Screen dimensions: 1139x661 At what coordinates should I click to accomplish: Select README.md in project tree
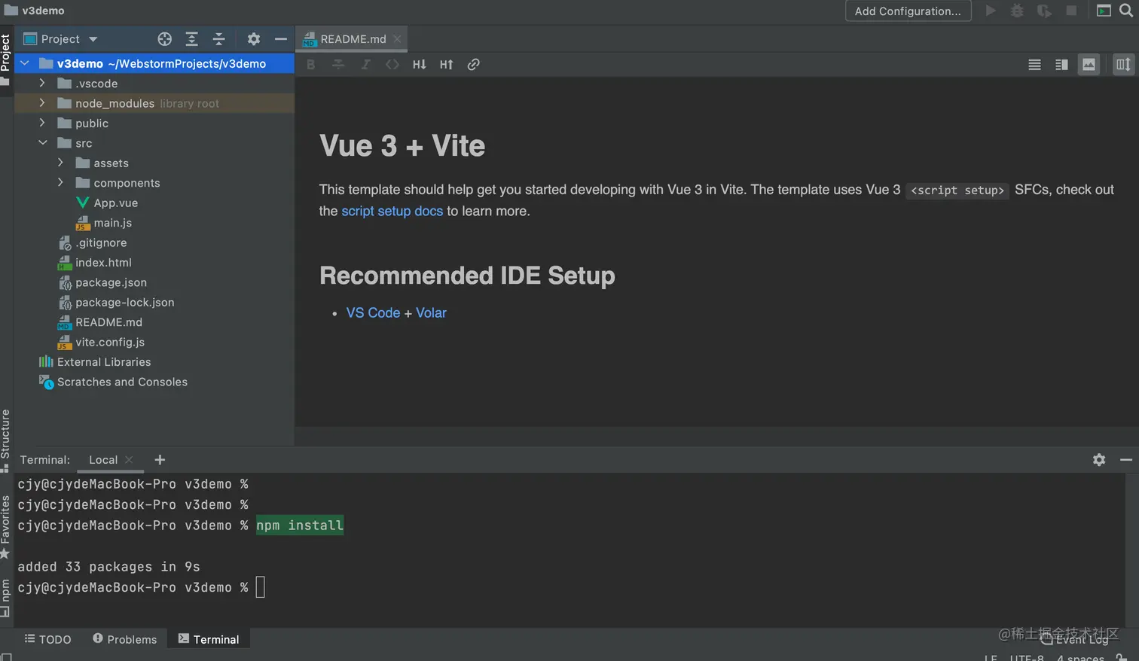[108, 322]
